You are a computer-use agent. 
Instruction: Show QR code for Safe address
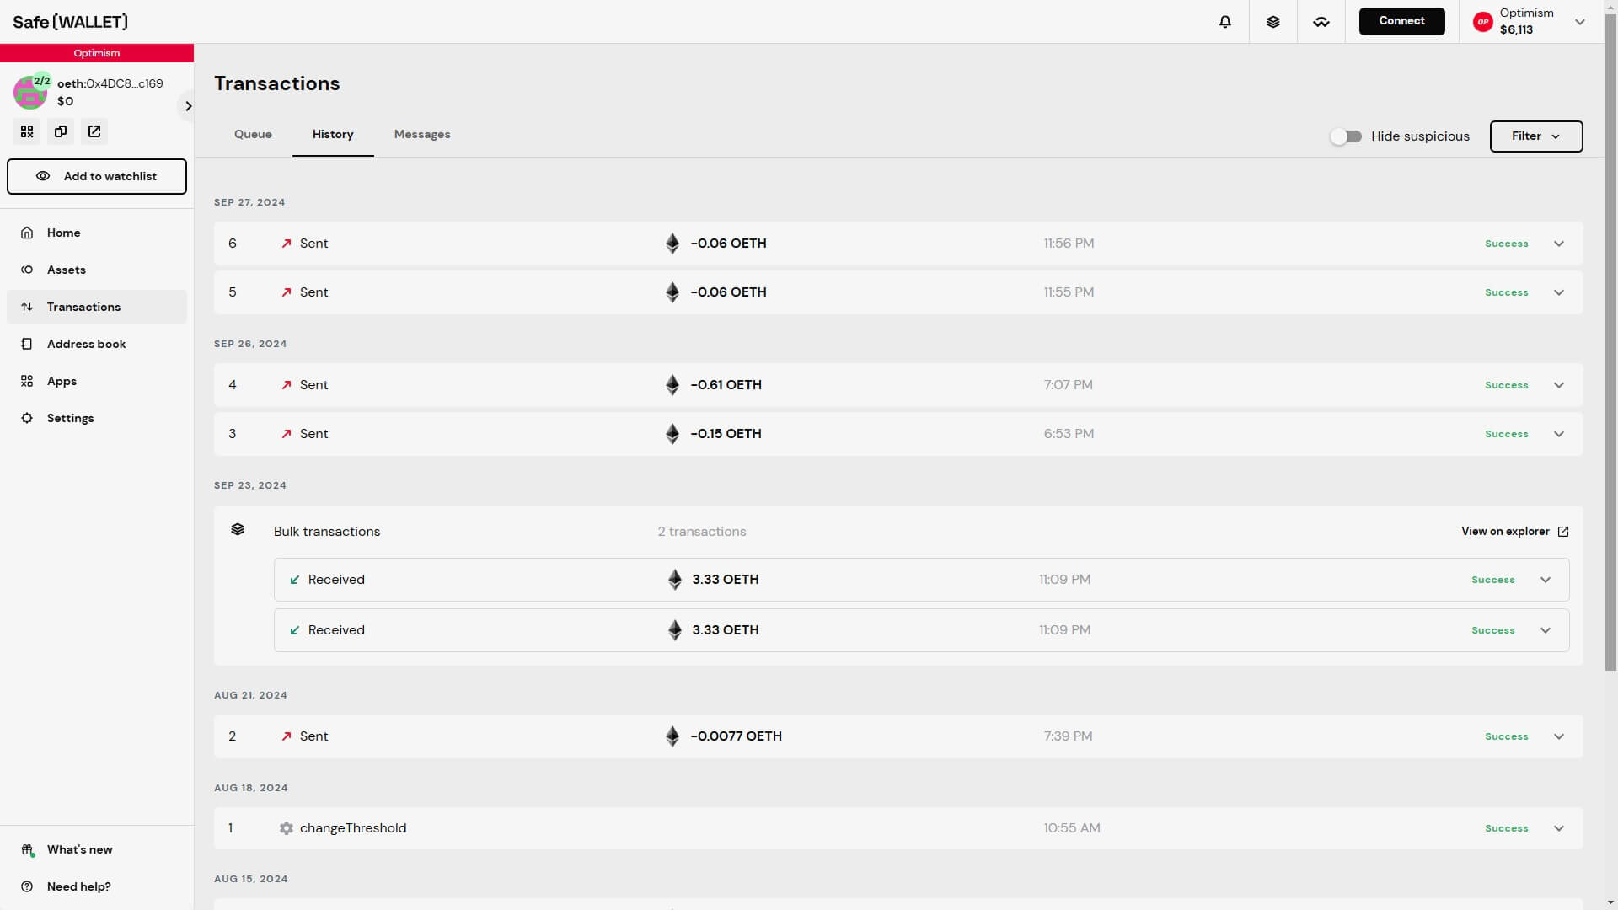pyautogui.click(x=27, y=131)
